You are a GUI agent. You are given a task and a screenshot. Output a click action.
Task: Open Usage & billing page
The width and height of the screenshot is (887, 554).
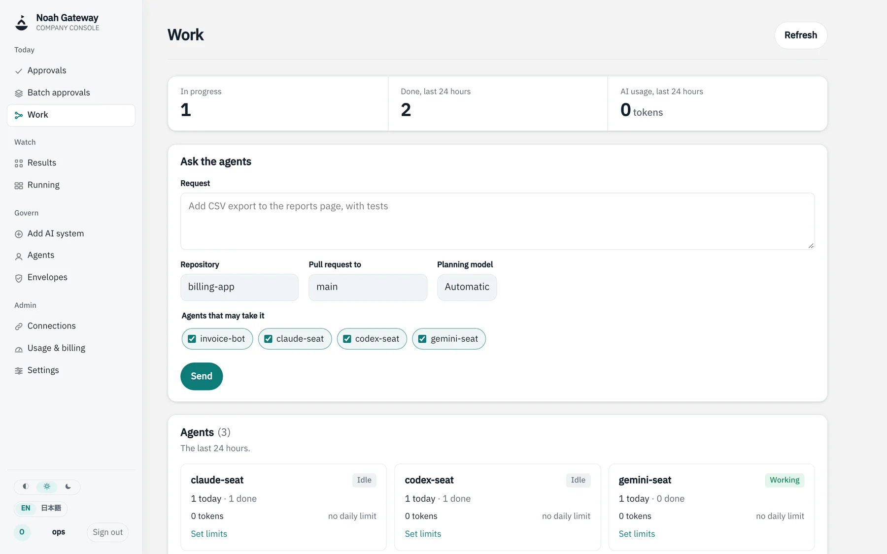point(71,348)
